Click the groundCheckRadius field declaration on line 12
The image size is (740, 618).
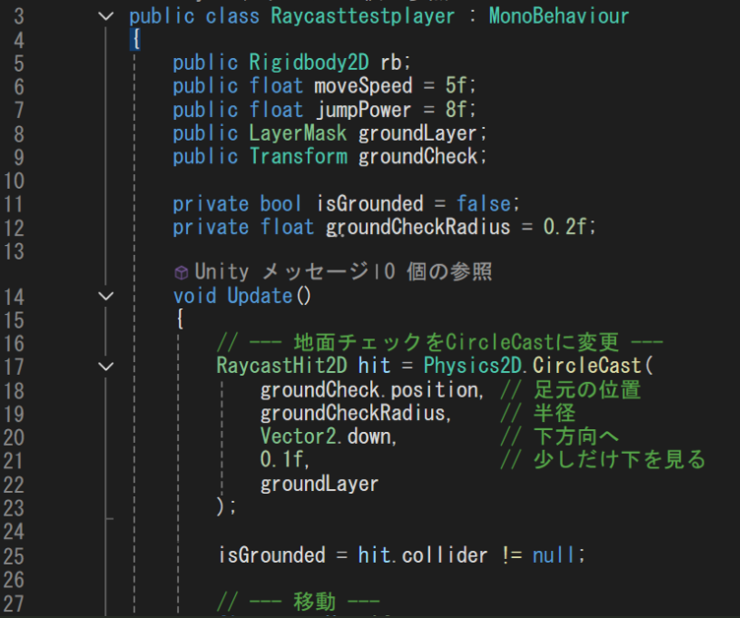click(417, 227)
